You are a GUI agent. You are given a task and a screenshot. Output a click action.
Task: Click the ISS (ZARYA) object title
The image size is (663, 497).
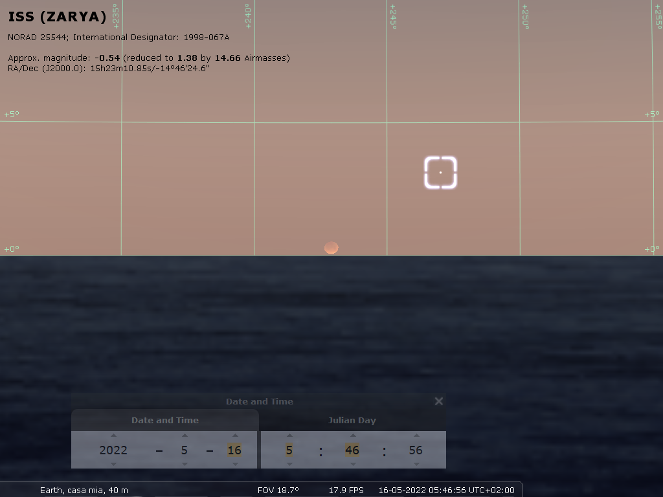[x=57, y=16]
